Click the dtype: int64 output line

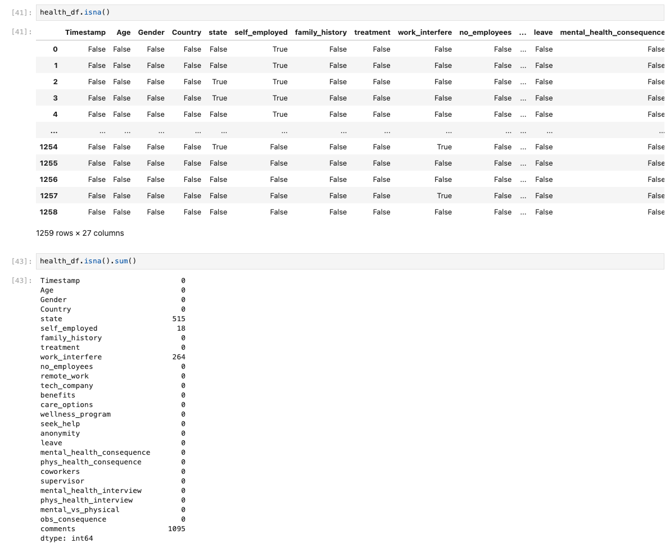point(66,538)
